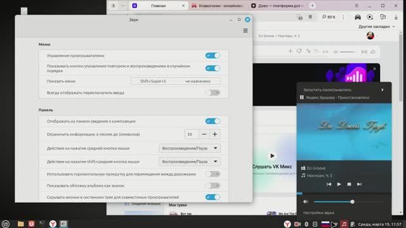
Task: Open shift+middle mouse button action dropdown
Action: pyautogui.click(x=190, y=161)
